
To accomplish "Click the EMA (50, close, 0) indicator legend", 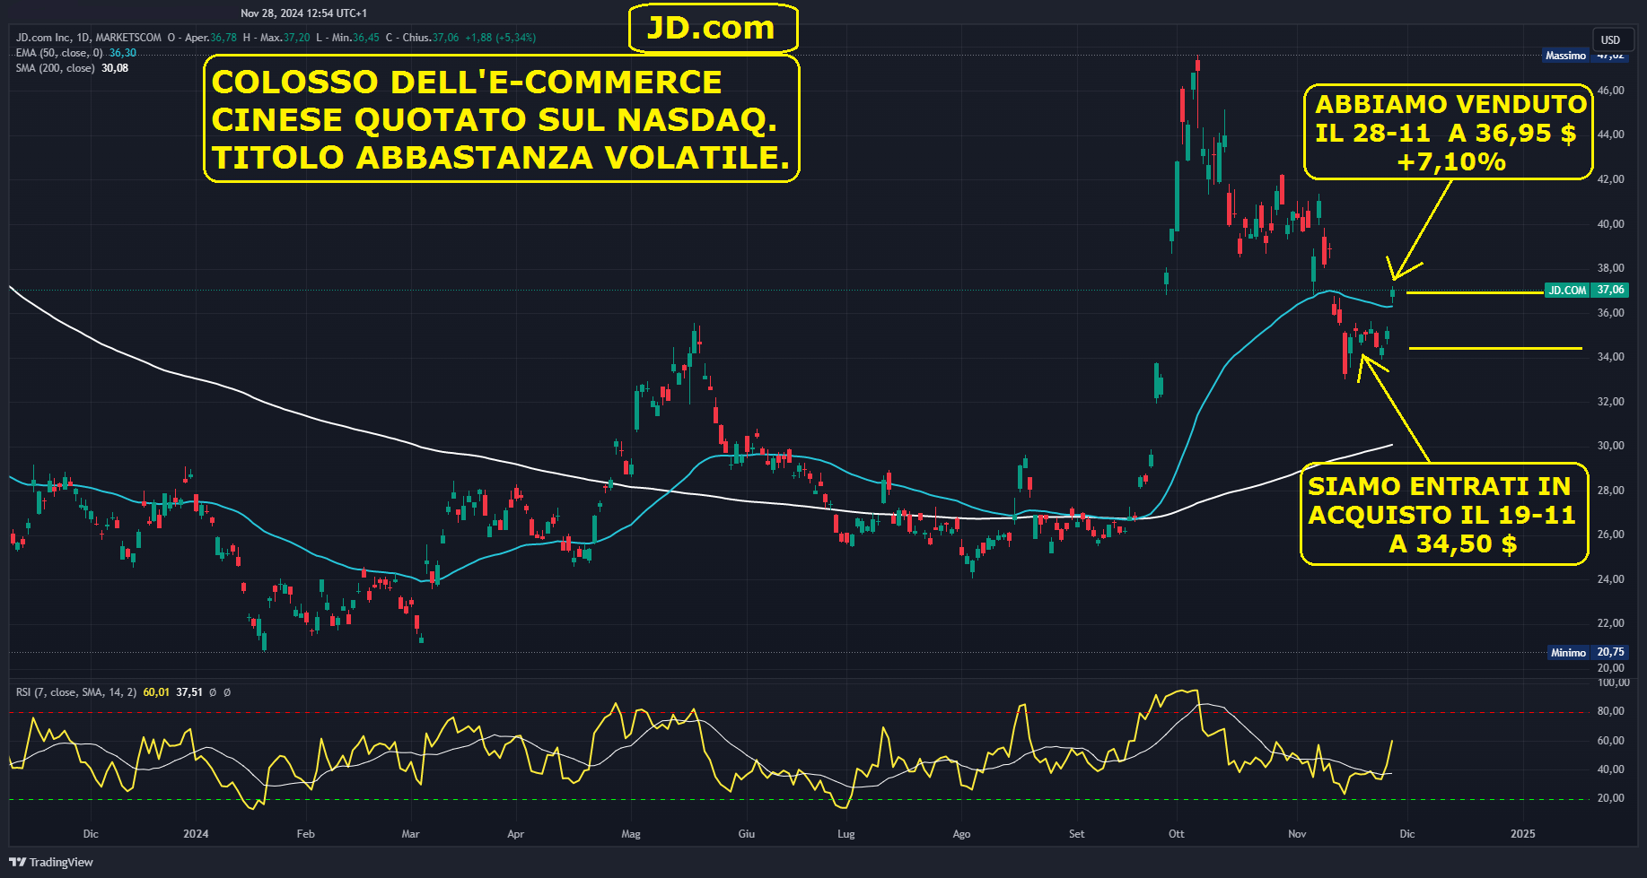I will [59, 53].
